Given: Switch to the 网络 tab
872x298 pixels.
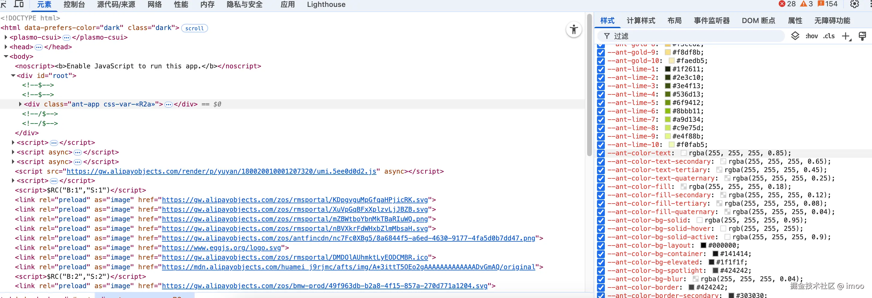Looking at the screenshot, I should (154, 4).
